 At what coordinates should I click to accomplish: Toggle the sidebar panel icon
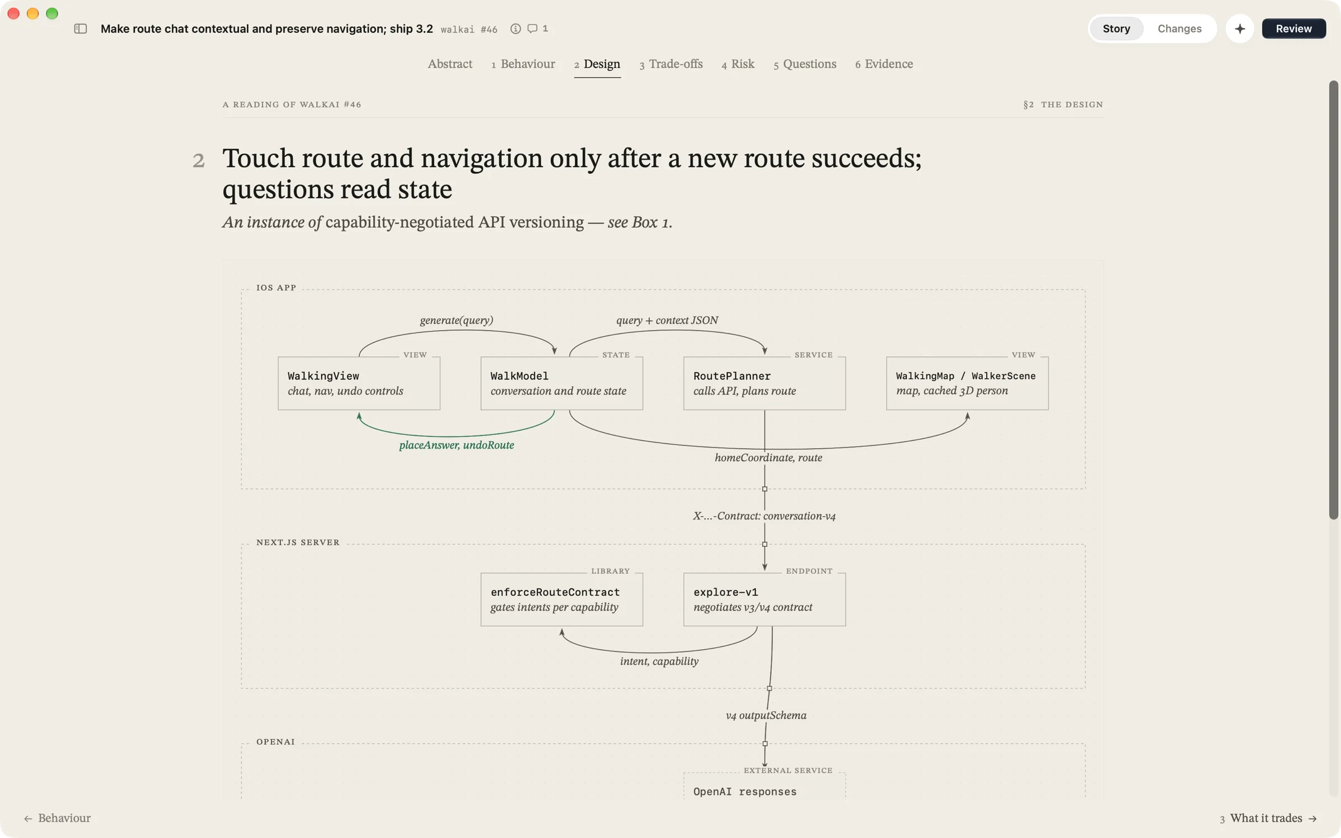coord(80,28)
